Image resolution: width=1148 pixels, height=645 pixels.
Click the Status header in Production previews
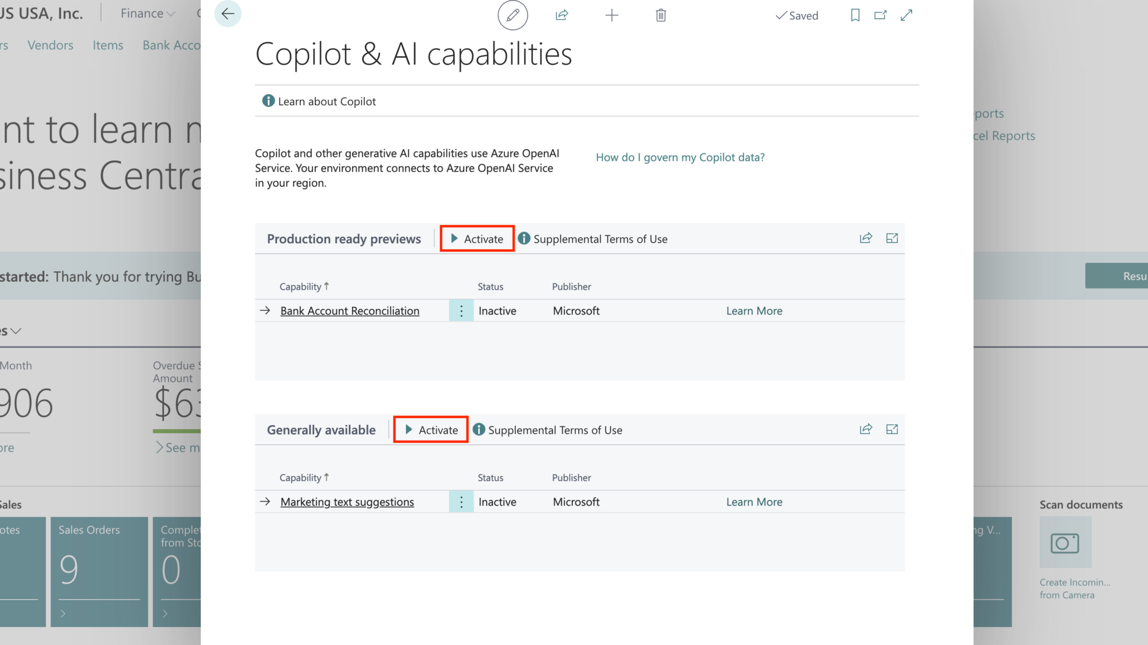[490, 286]
